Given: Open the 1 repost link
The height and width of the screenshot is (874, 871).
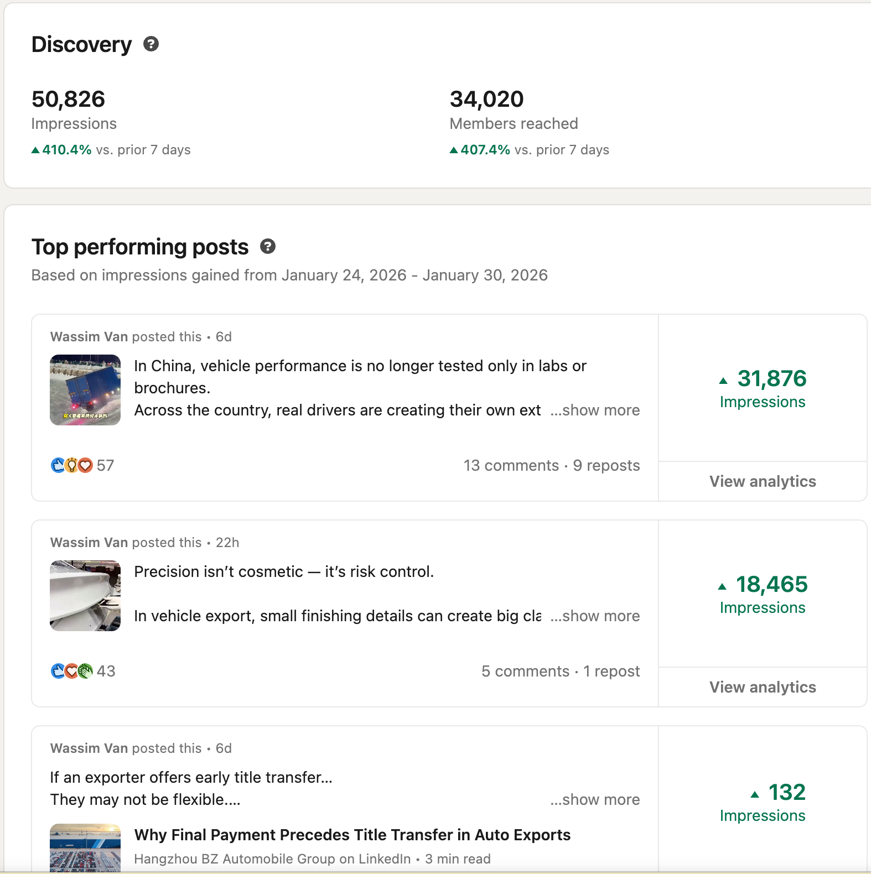Looking at the screenshot, I should (x=611, y=672).
